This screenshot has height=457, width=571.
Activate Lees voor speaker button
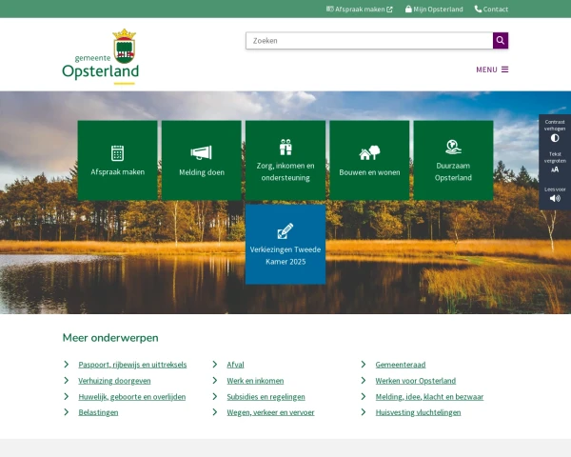tap(555, 194)
